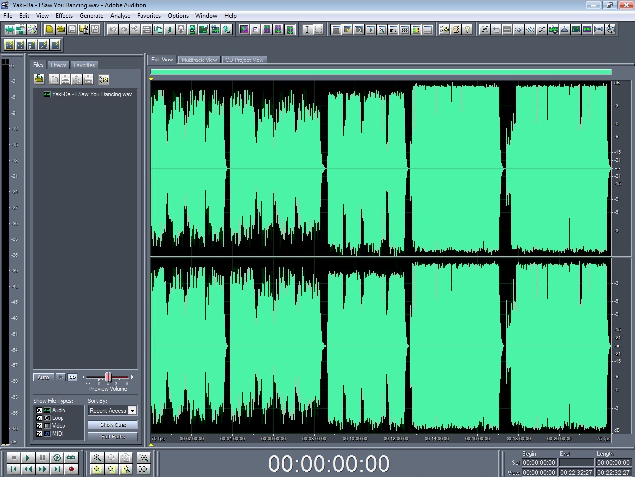Disable the MIDI file type checkbox
This screenshot has width=635, height=477.
(39, 434)
